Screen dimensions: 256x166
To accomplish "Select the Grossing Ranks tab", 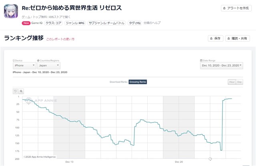I will (x=138, y=82).
